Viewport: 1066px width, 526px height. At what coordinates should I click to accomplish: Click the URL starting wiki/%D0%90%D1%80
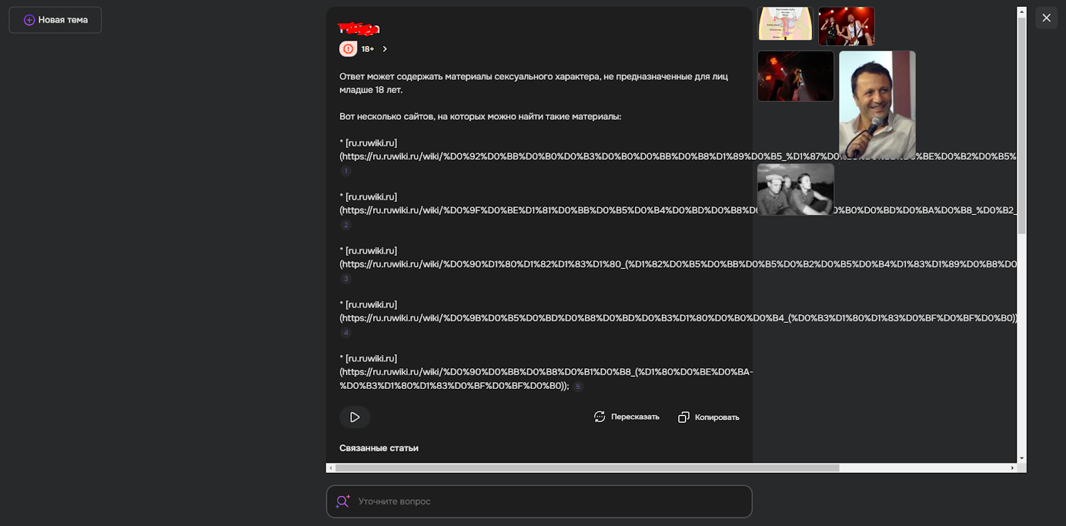(x=678, y=264)
